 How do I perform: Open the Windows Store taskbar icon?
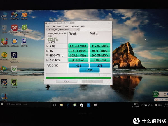82,105
